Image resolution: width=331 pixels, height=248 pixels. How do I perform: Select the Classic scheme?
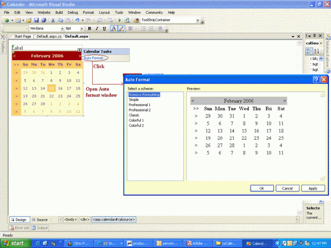click(134, 115)
